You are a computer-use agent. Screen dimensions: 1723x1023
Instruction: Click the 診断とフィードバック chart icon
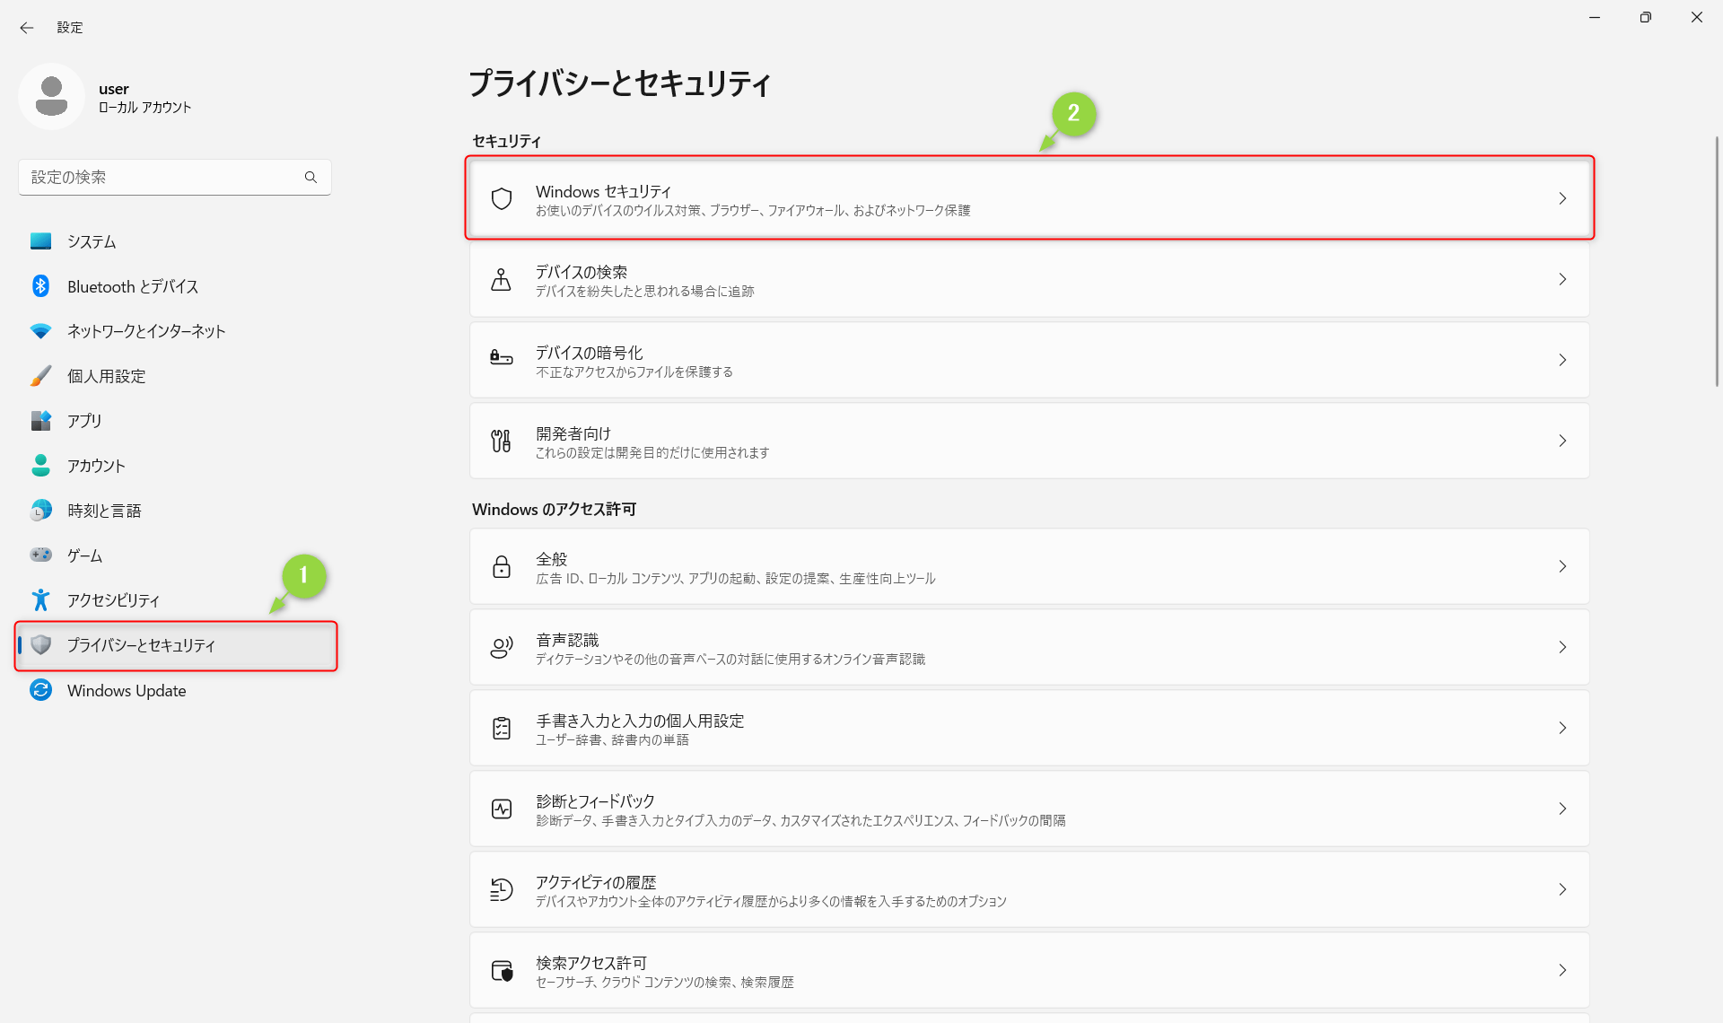click(x=502, y=809)
